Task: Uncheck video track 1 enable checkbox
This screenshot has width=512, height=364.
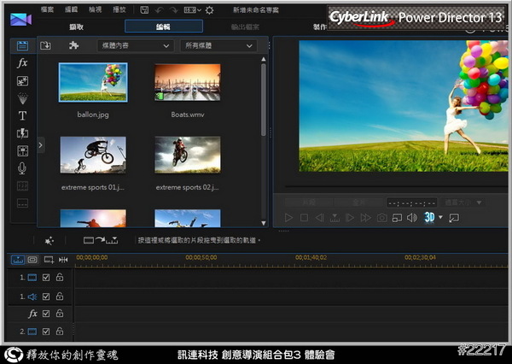Action: [x=46, y=278]
